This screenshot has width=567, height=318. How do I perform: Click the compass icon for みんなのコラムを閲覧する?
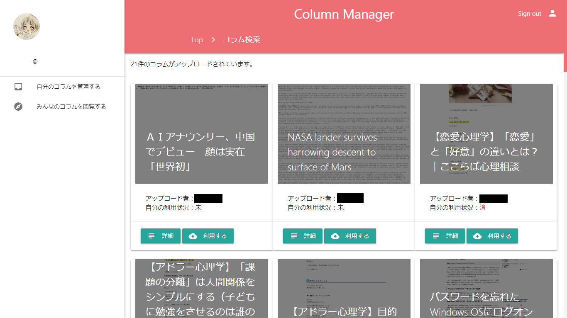coord(18,107)
